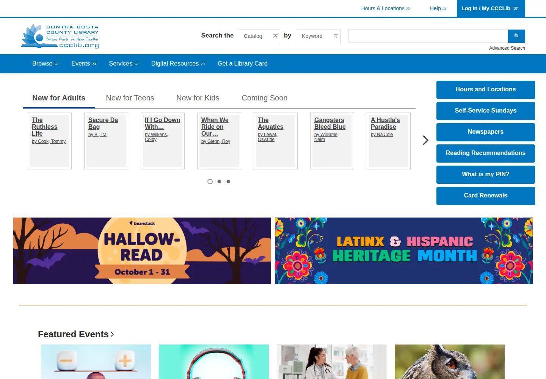This screenshot has height=379, width=546.
Task: Expand the Browse menu
Action: pyautogui.click(x=45, y=64)
